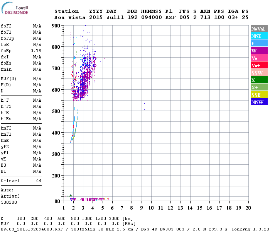Click the B1 parameter label
This screenshot has width=270, height=232.
pos(3,172)
